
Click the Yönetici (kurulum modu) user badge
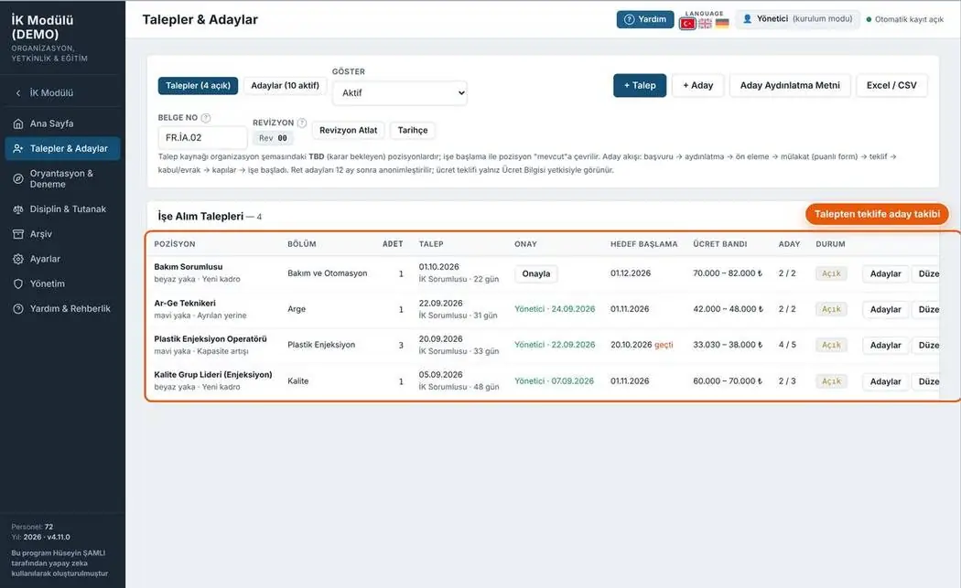point(797,19)
